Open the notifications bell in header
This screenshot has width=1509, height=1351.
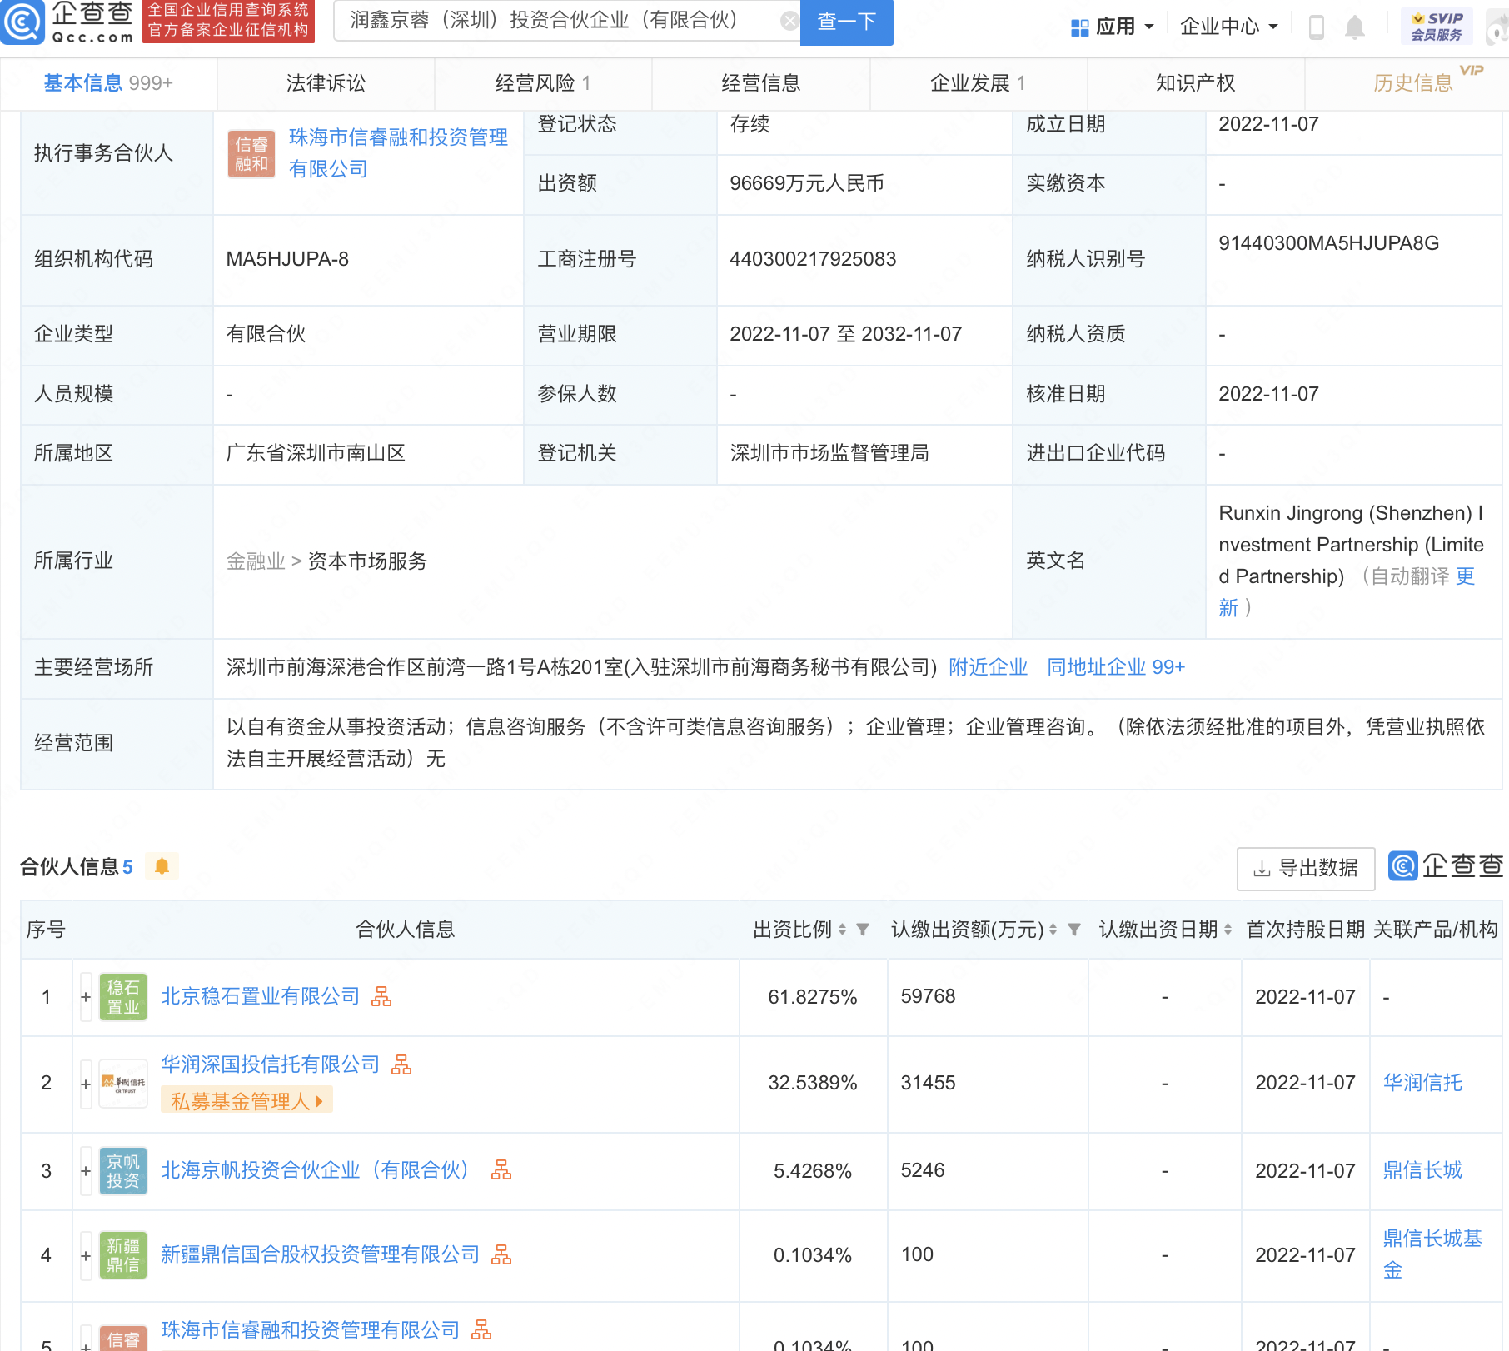pyautogui.click(x=1355, y=27)
